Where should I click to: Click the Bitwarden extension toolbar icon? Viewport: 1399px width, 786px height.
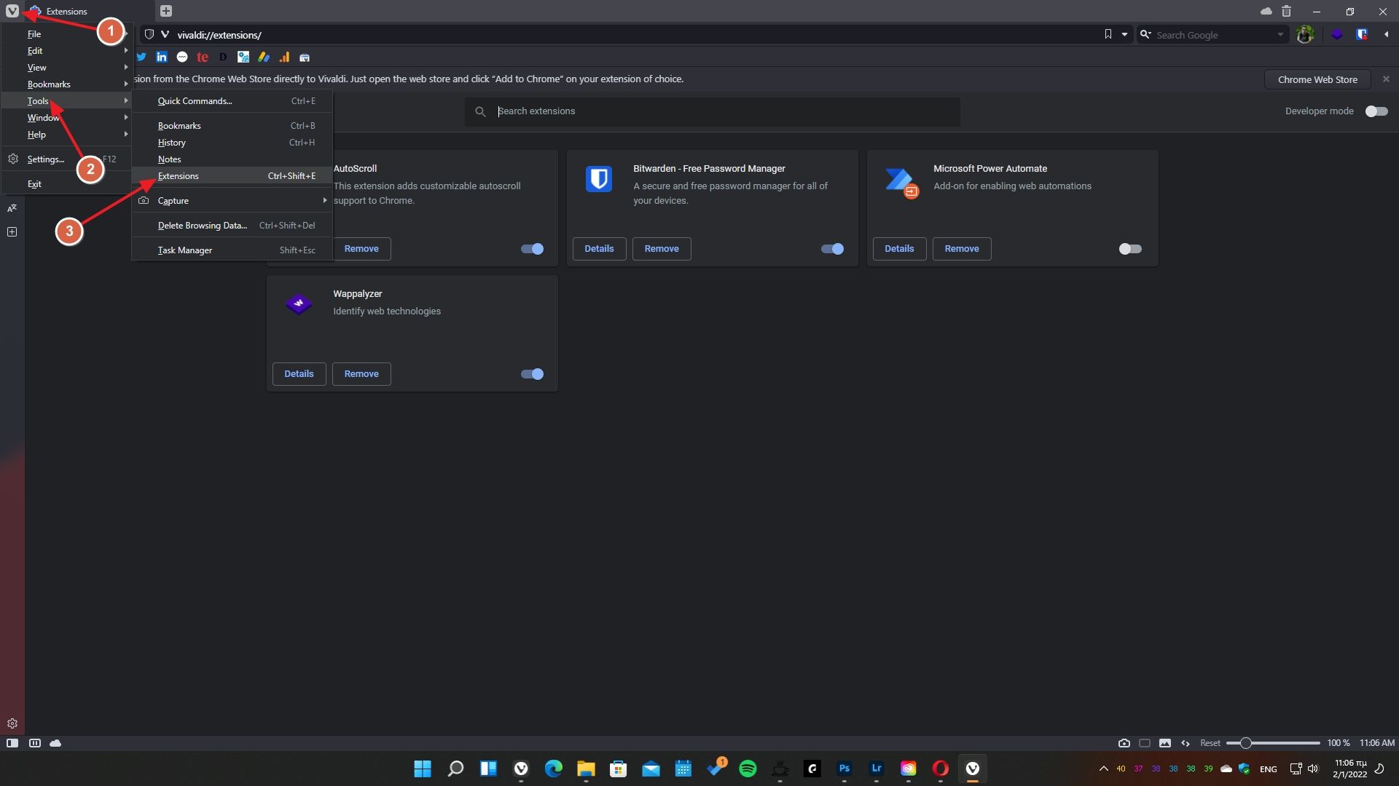(1361, 34)
